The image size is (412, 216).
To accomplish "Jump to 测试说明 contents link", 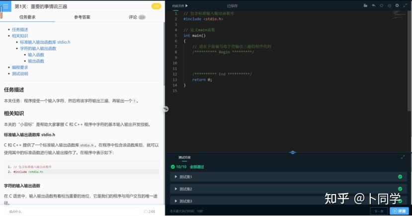I will coord(20,74).
